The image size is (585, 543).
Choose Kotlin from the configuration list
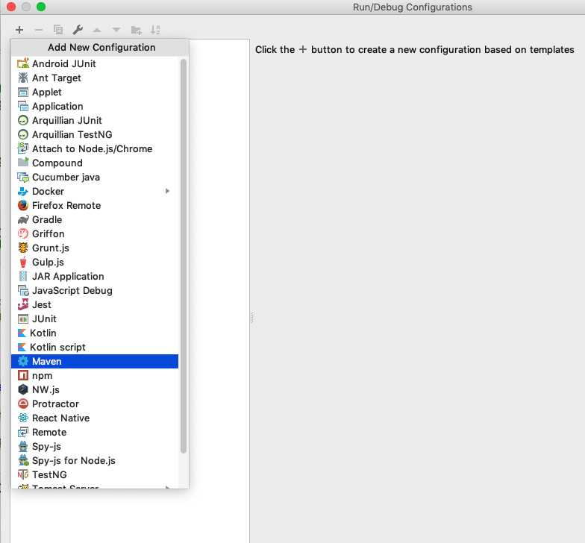pos(95,333)
